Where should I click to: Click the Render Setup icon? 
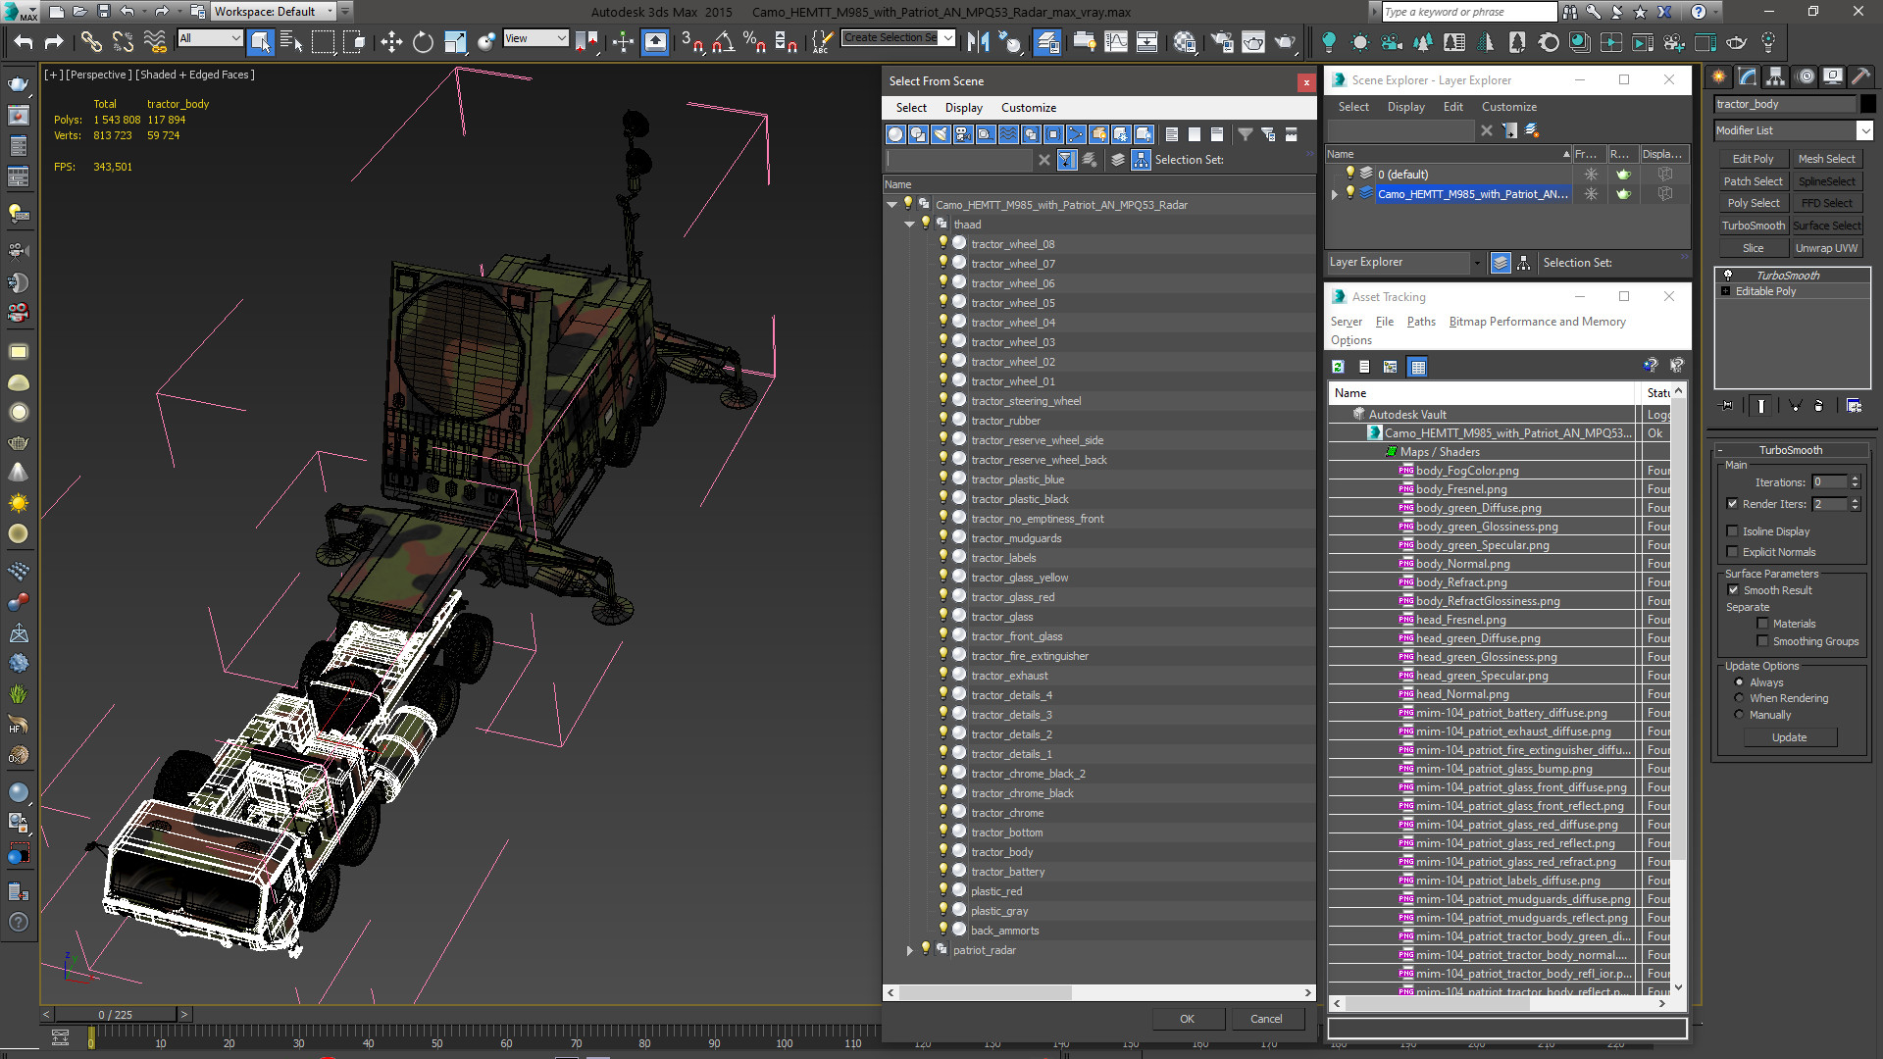[1222, 41]
